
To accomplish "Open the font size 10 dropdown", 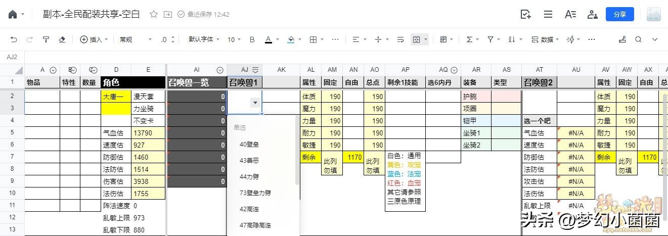I will (x=234, y=39).
